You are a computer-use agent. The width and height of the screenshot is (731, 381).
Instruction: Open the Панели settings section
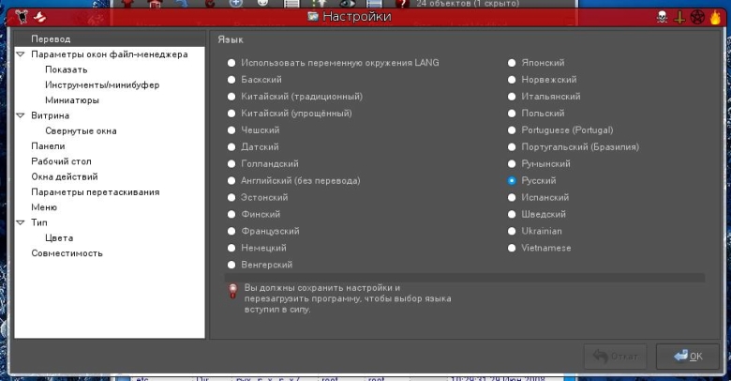point(48,146)
